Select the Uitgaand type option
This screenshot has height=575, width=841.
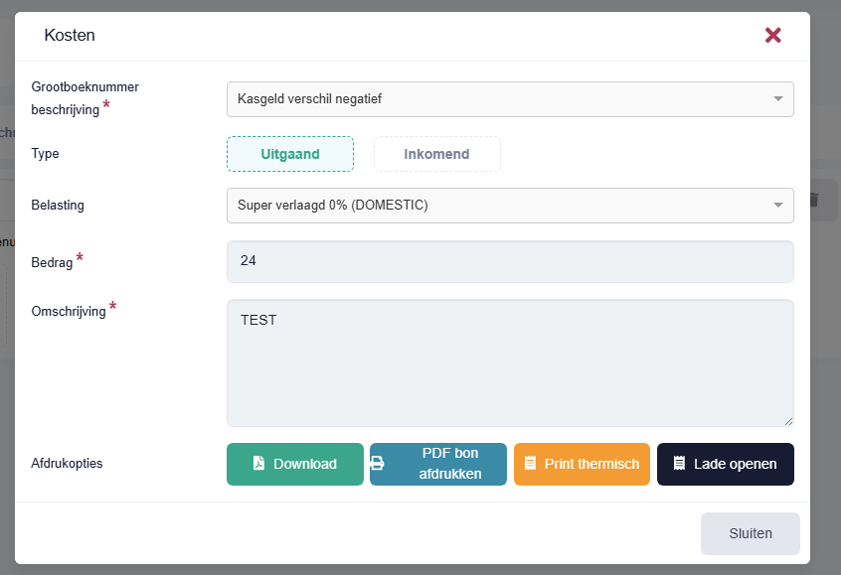[290, 154]
